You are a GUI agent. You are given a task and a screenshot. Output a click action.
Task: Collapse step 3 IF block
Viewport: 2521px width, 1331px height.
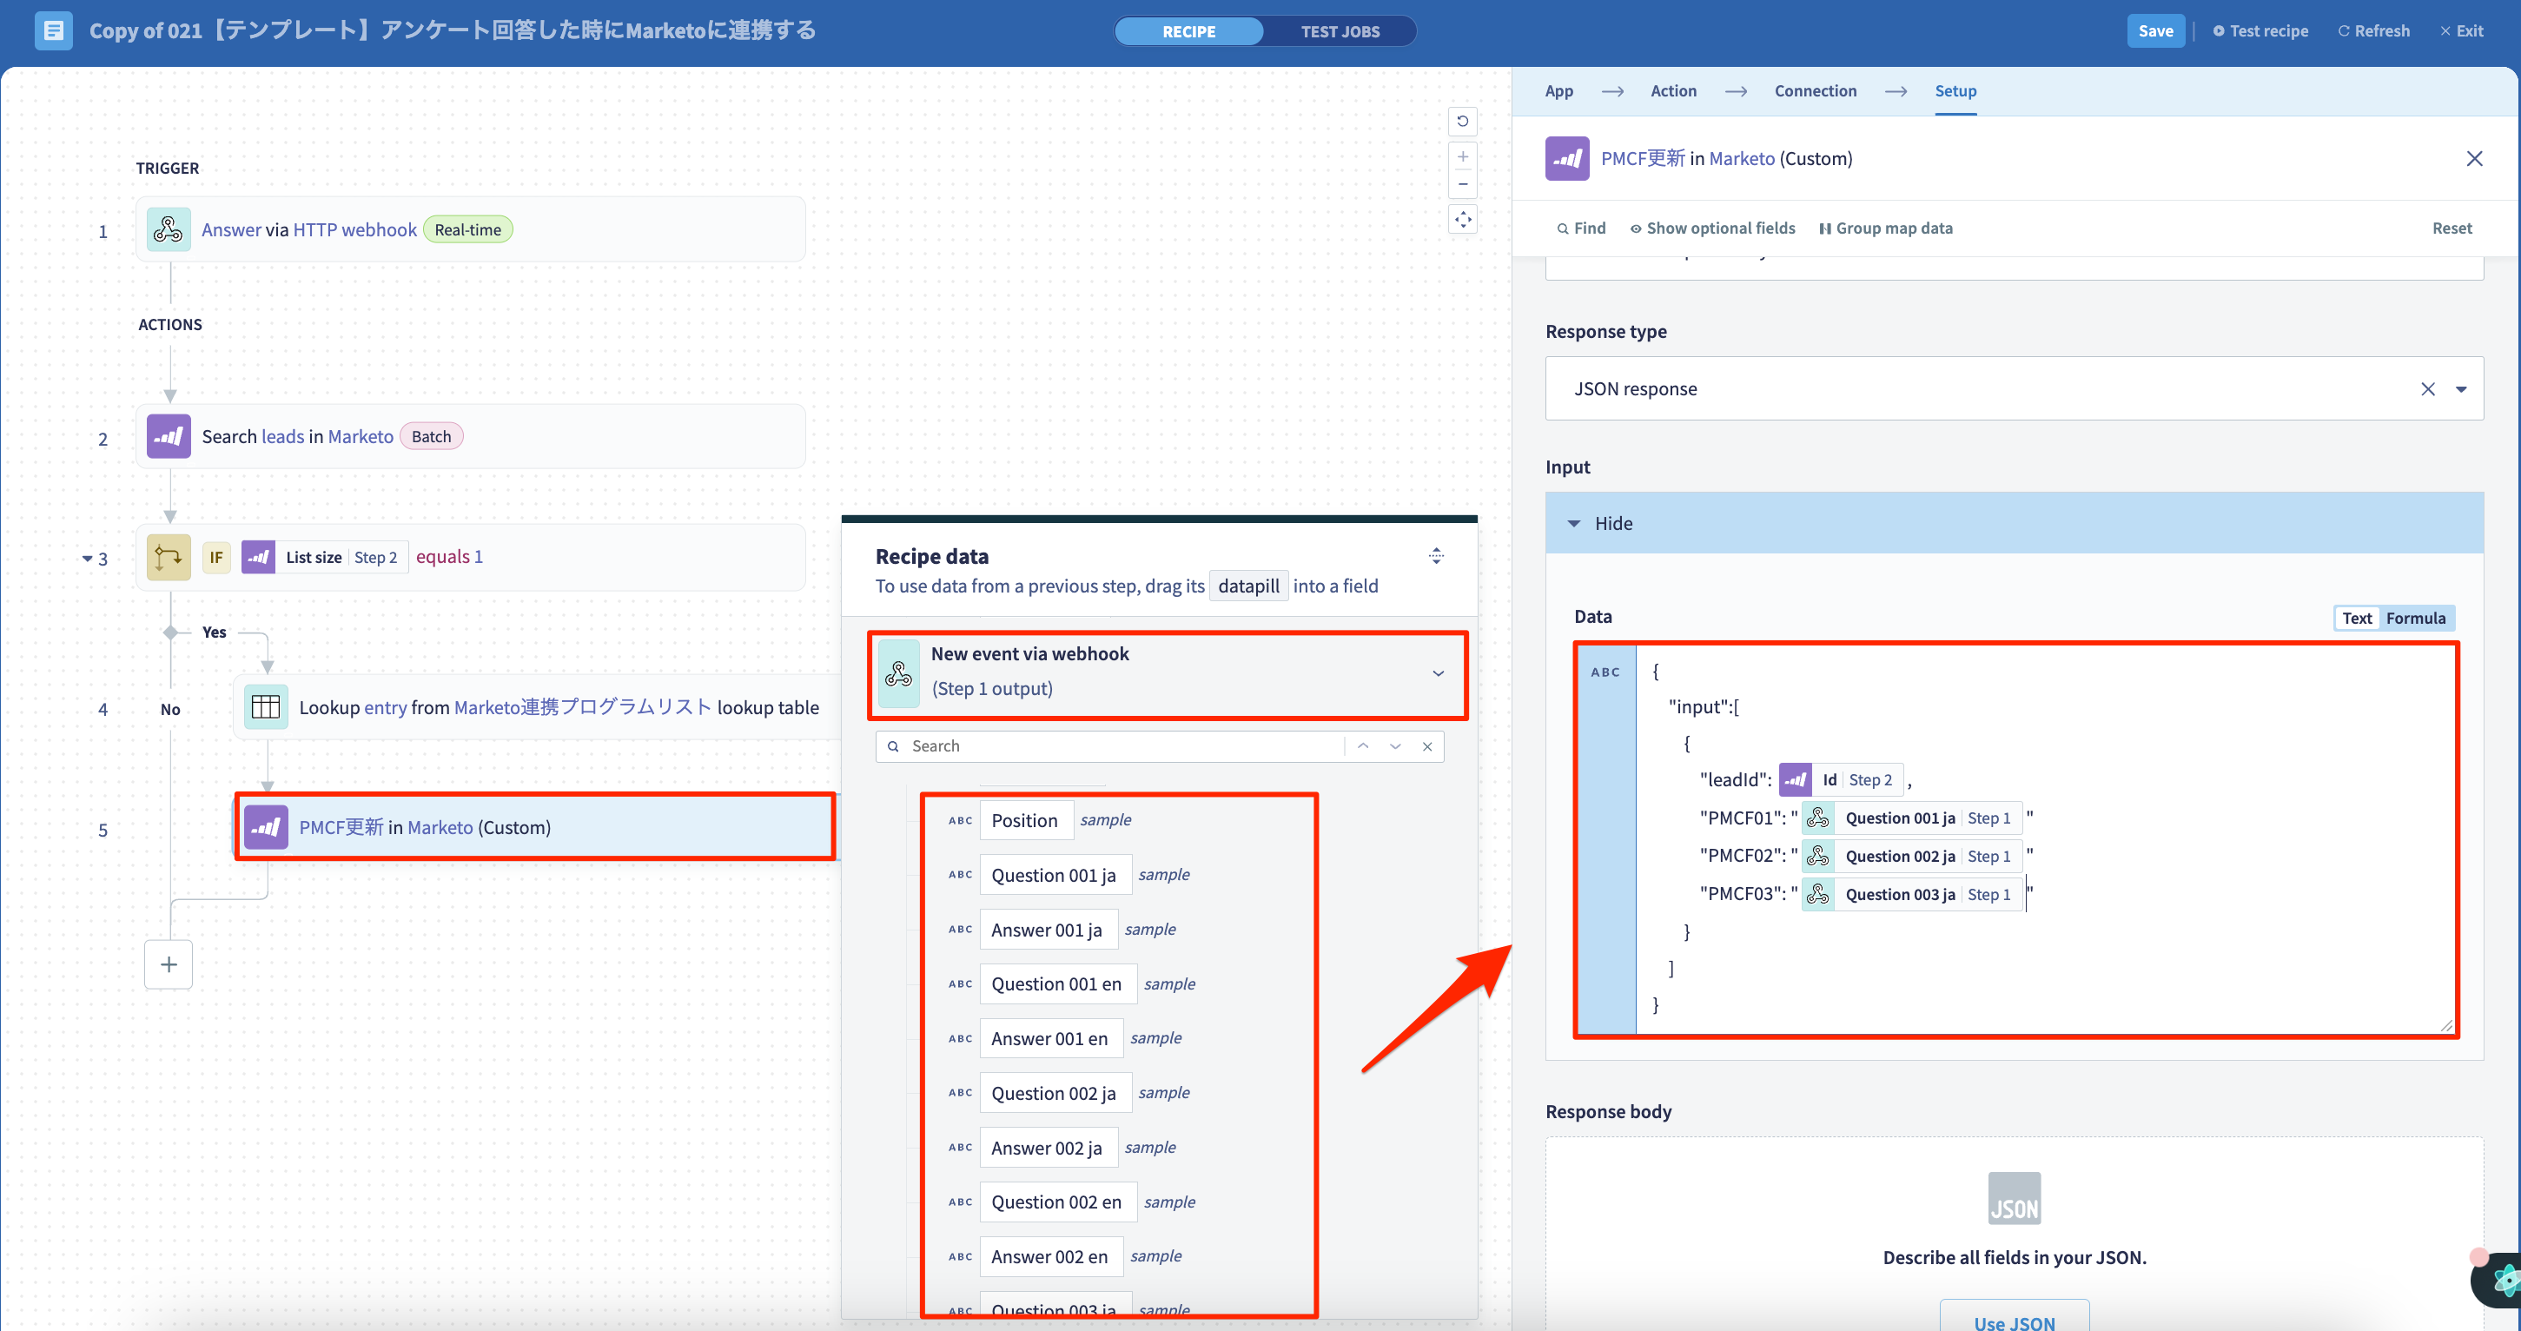pos(87,559)
